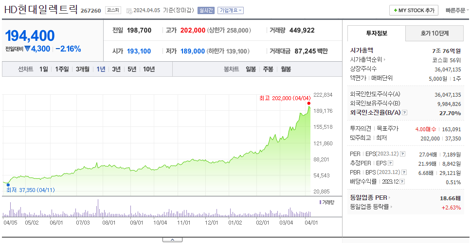
Task: Open the 기업개요 dropdown
Action: pyautogui.click(x=231, y=10)
